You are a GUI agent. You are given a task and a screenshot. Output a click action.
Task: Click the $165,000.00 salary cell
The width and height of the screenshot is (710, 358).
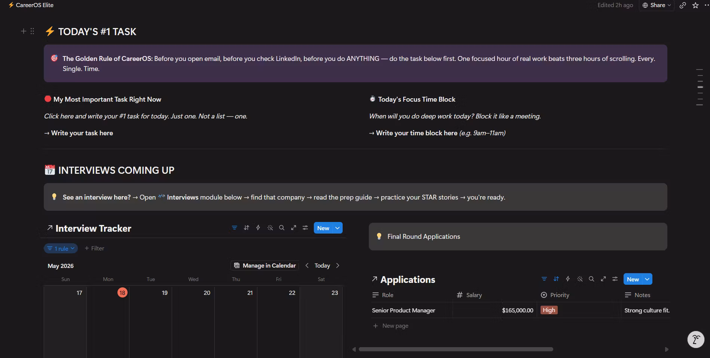tap(517, 311)
